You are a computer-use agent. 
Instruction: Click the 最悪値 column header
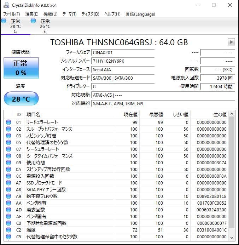[x=152, y=114]
